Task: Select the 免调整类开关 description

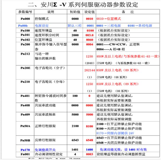Action: [x=45, y=150]
